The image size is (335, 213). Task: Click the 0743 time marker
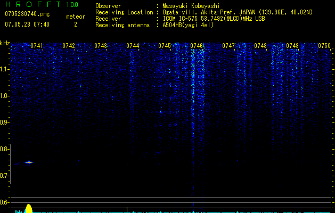(101, 46)
